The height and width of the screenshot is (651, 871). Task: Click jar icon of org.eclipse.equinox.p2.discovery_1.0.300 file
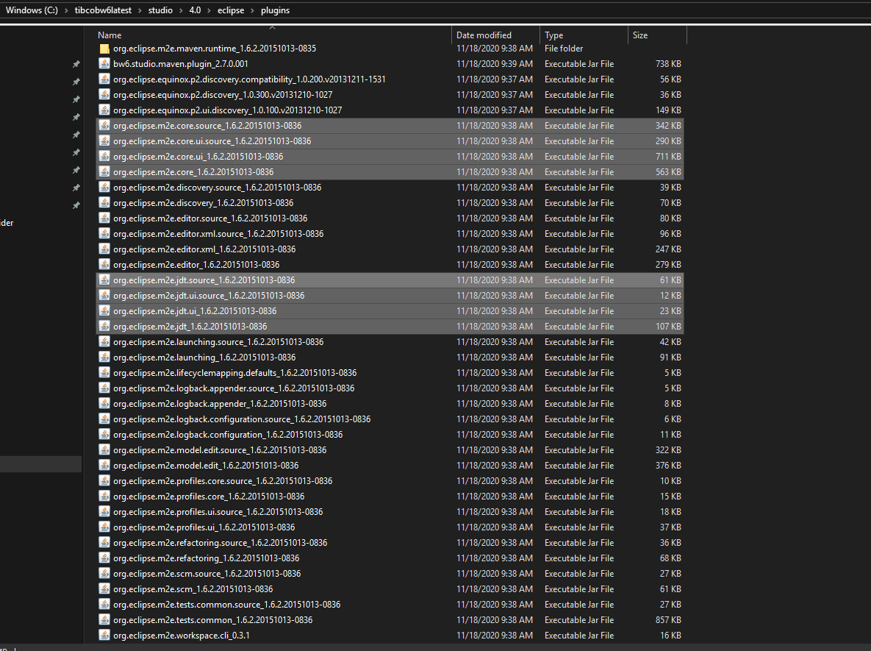point(104,95)
